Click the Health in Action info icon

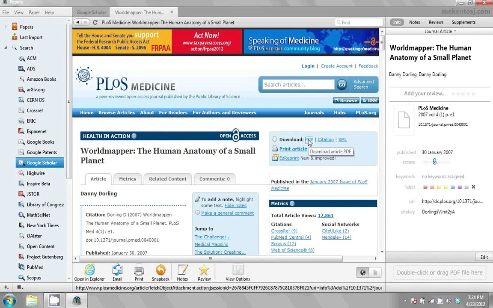(x=134, y=136)
